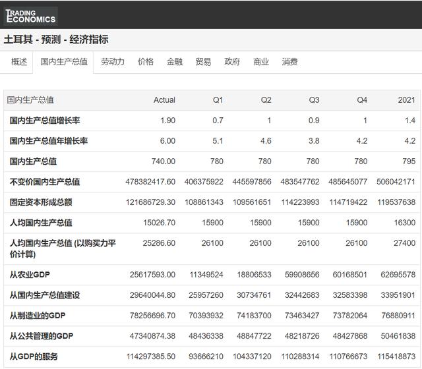Screen dimensions: 422x369
Task: Click the 从农业GDP link
Action: (x=30, y=275)
